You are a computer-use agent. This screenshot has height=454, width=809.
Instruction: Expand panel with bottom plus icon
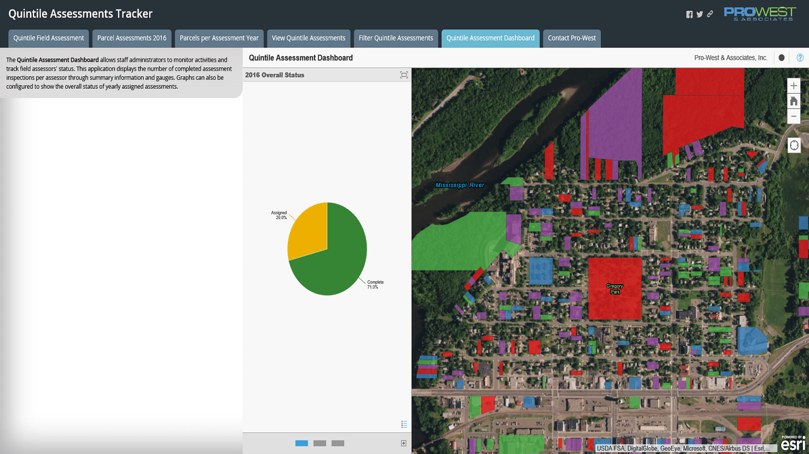(403, 443)
